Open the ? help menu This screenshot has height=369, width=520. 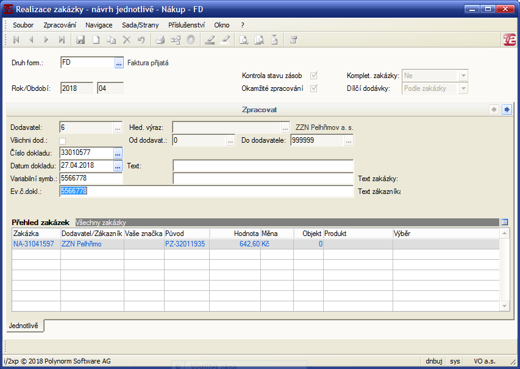(x=243, y=25)
